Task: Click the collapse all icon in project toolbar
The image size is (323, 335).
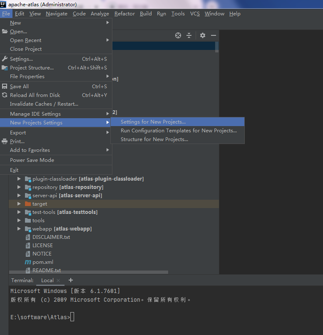Action: tap(189, 35)
